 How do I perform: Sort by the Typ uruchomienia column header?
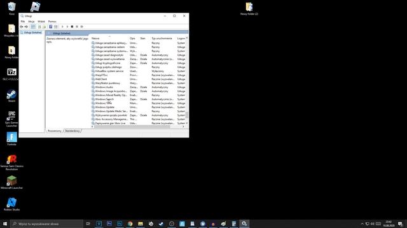pos(163,38)
